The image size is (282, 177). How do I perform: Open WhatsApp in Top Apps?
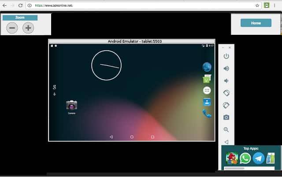click(x=245, y=159)
